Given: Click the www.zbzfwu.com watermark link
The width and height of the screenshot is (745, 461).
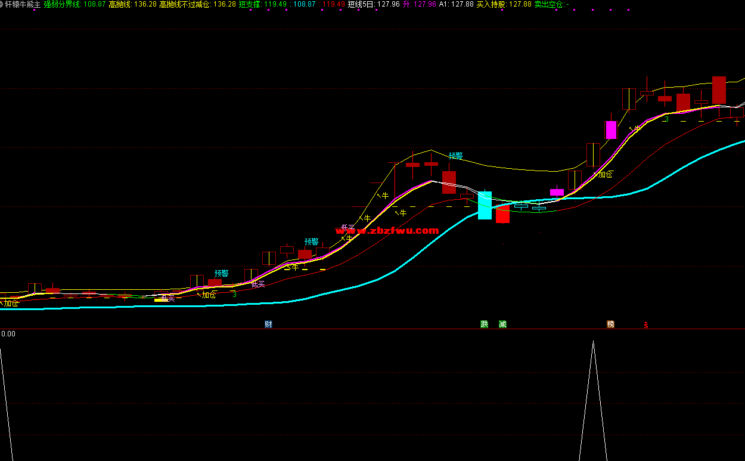Looking at the screenshot, I should [387, 231].
